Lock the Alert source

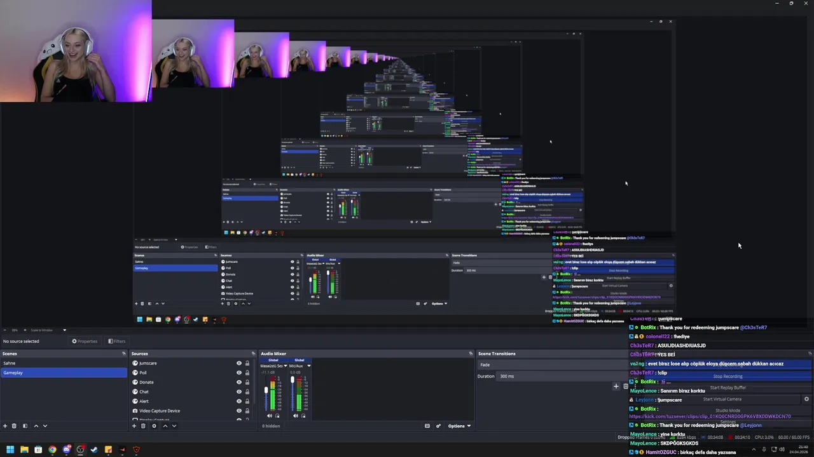(247, 401)
